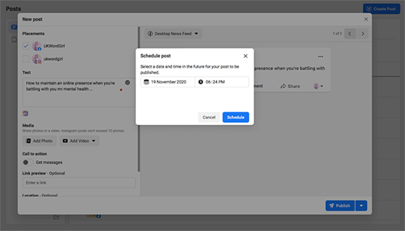Click the Create Post button
This screenshot has height=231, width=405.
381,9
